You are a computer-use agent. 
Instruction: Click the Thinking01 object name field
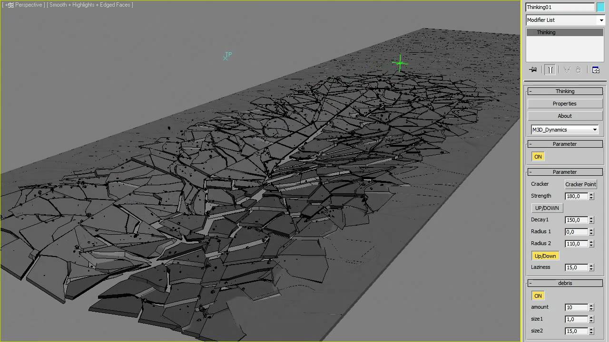(x=560, y=7)
